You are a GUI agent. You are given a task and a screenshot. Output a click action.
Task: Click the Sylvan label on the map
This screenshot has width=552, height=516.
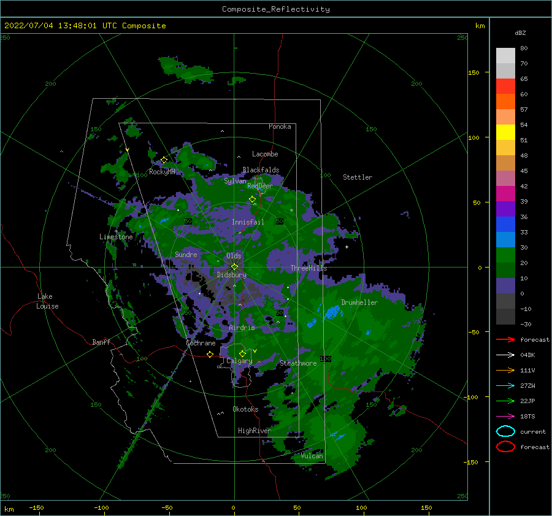(x=235, y=181)
